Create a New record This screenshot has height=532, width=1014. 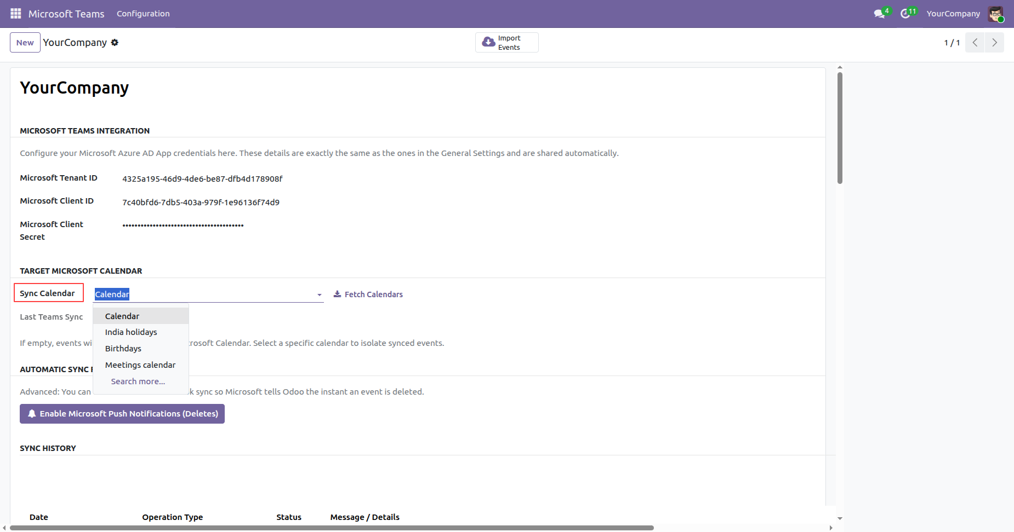[x=25, y=43]
